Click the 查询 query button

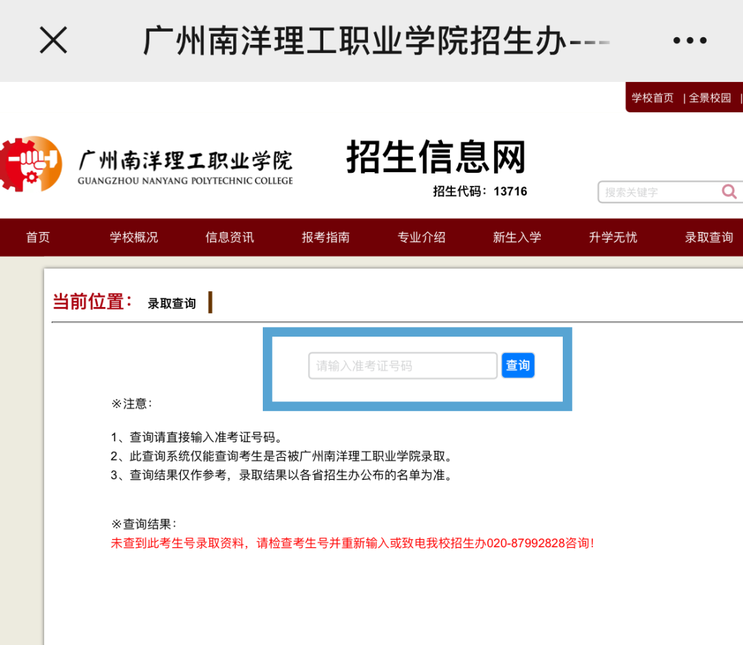coord(517,366)
